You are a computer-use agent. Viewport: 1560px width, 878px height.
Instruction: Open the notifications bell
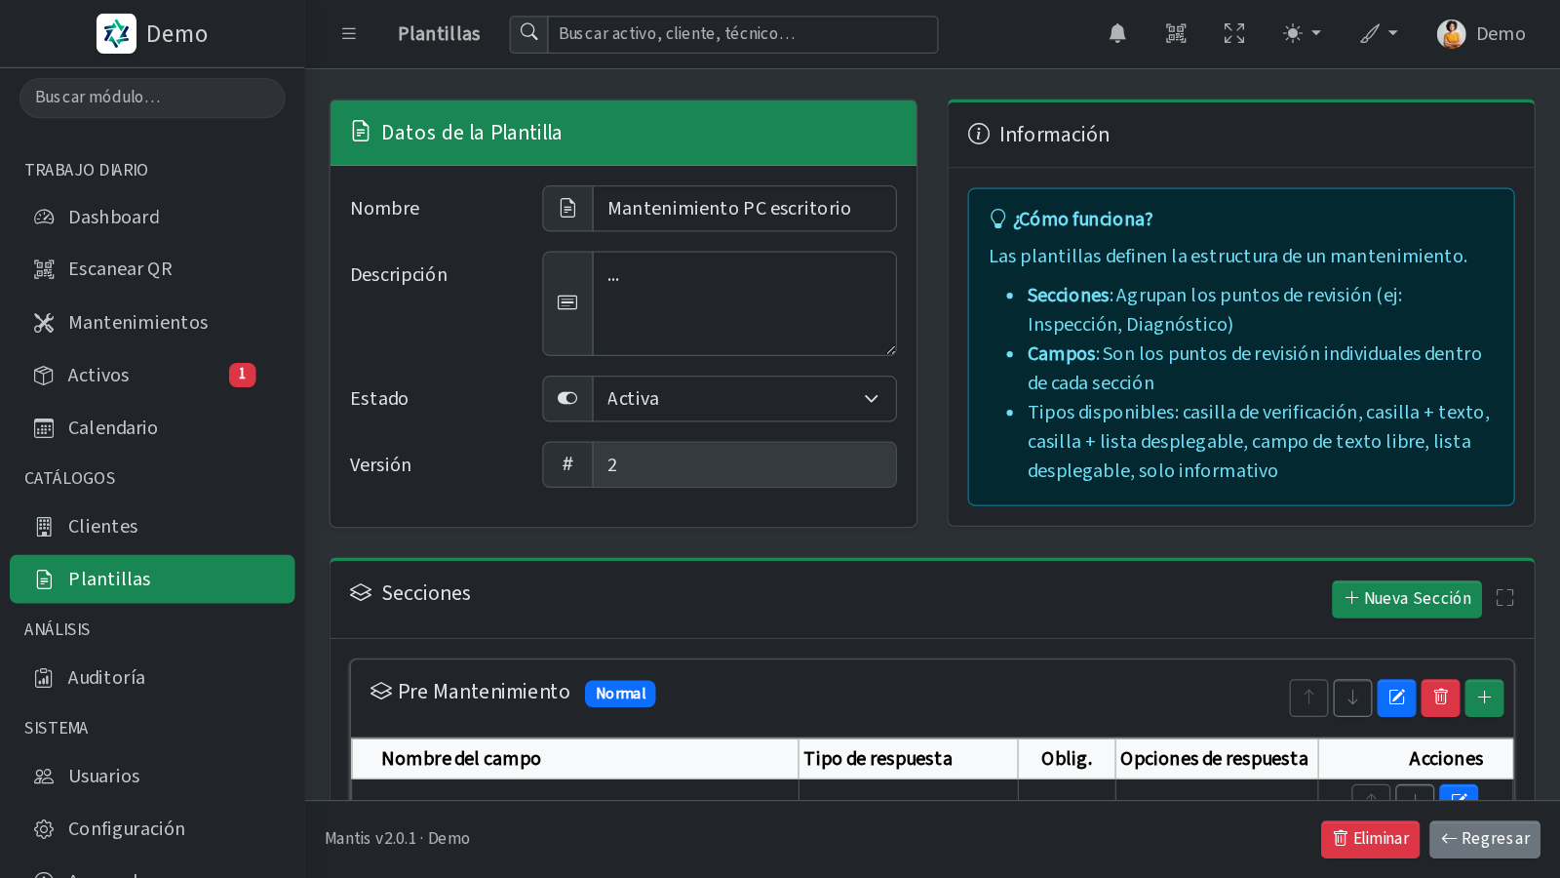click(x=1117, y=33)
